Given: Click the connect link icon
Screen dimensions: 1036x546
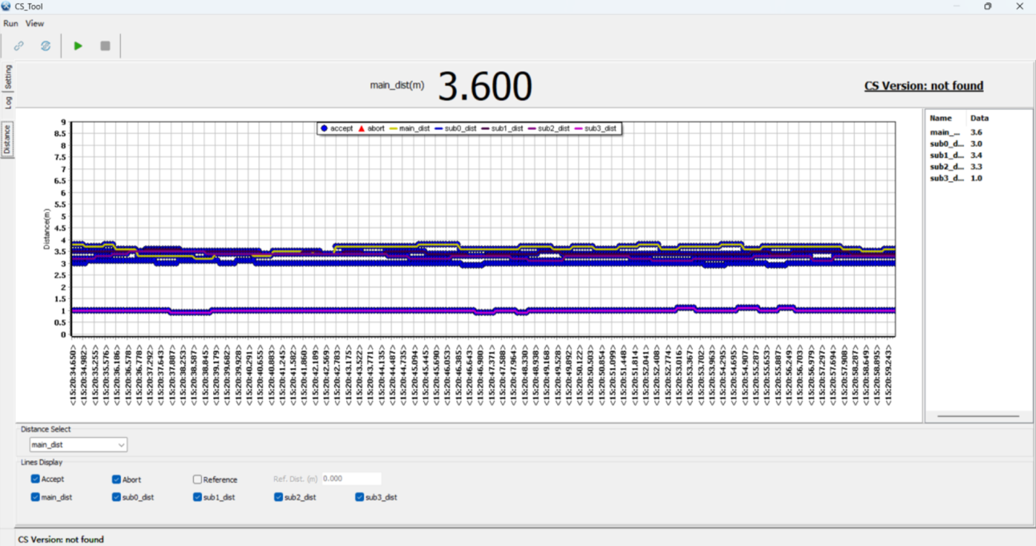Looking at the screenshot, I should 18,45.
